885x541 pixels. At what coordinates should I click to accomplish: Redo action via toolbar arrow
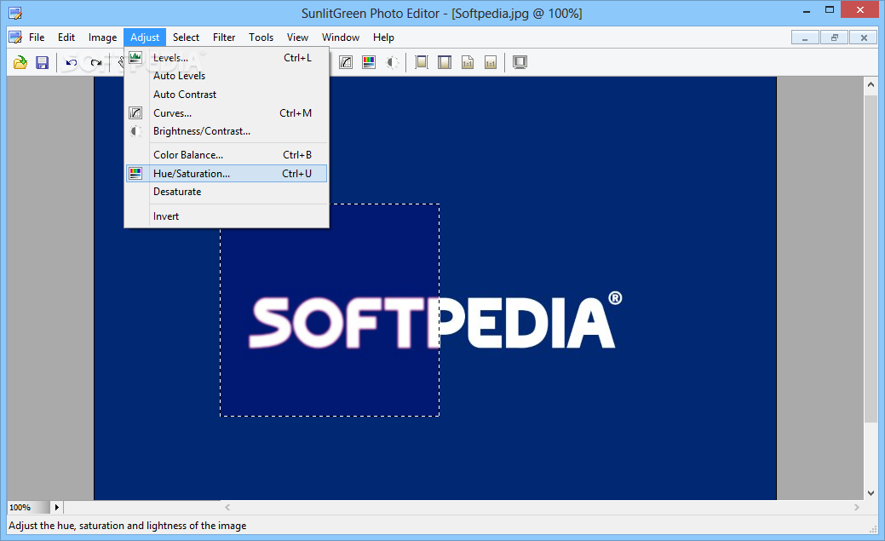tap(96, 62)
